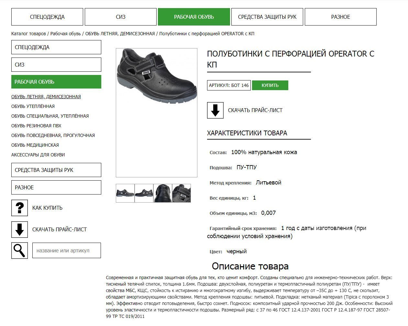Select the top 'Разное' tab
The image size is (408, 326).
point(340,17)
